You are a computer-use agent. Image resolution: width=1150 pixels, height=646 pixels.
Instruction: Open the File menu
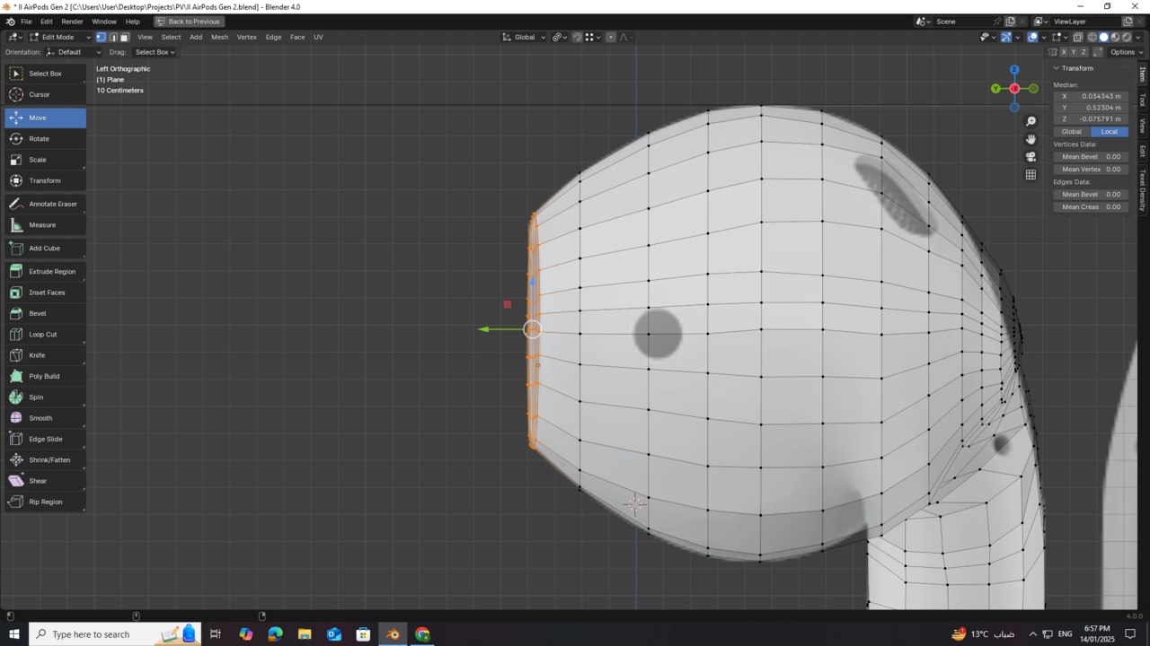click(x=26, y=22)
